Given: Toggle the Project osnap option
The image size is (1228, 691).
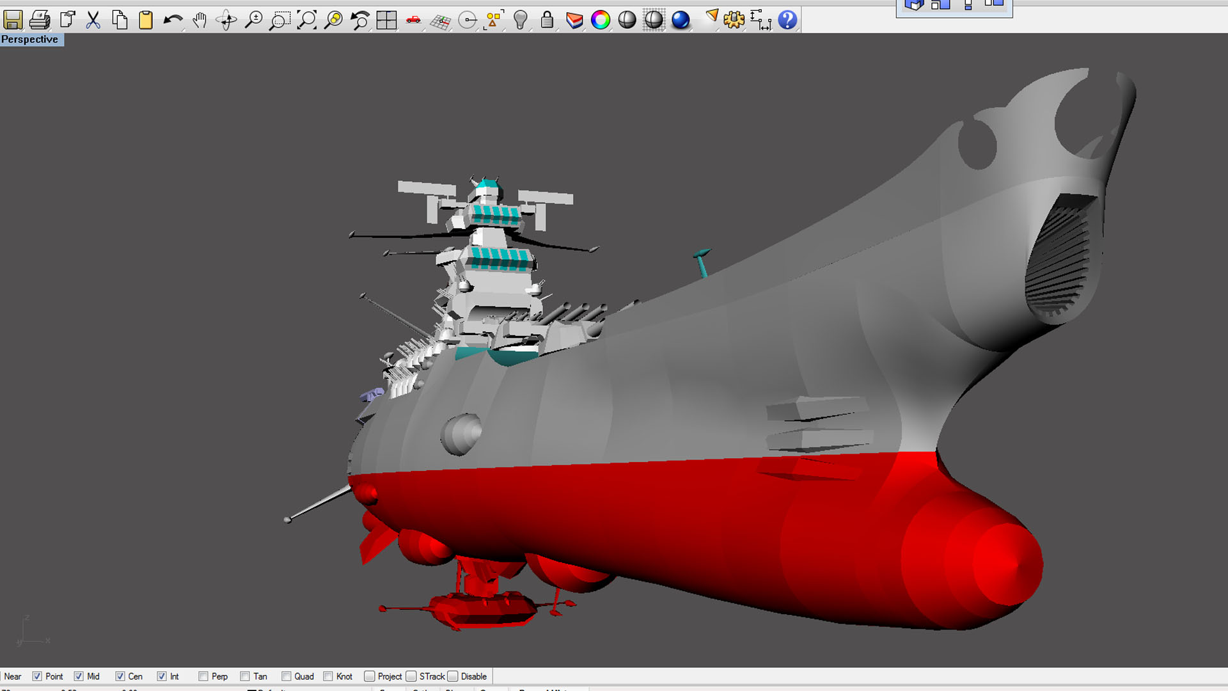Looking at the screenshot, I should point(370,676).
